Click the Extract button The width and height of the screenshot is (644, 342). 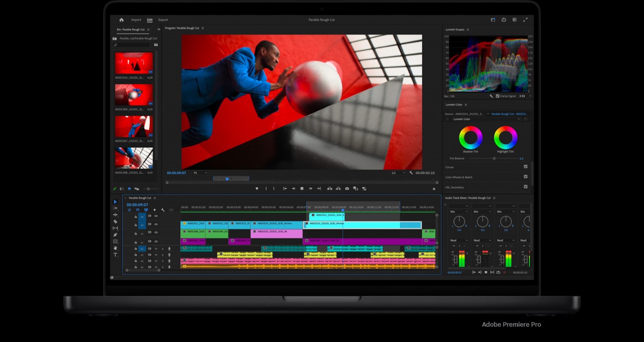click(x=338, y=189)
